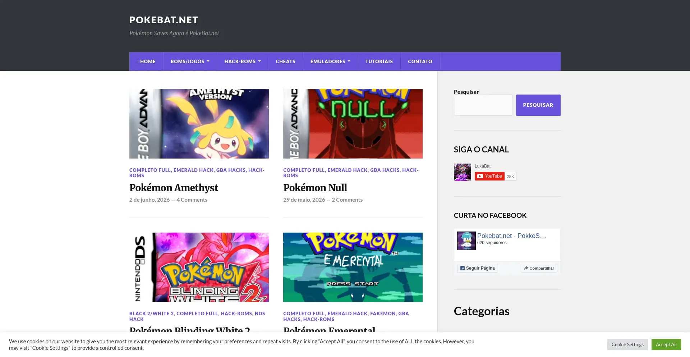The width and height of the screenshot is (690, 357).
Task: Expand the HACK-ROMS dropdown menu
Action: point(243,61)
